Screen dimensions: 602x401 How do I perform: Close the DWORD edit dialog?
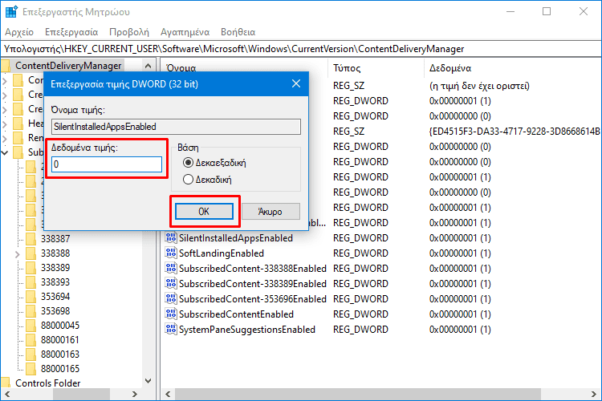coord(296,83)
